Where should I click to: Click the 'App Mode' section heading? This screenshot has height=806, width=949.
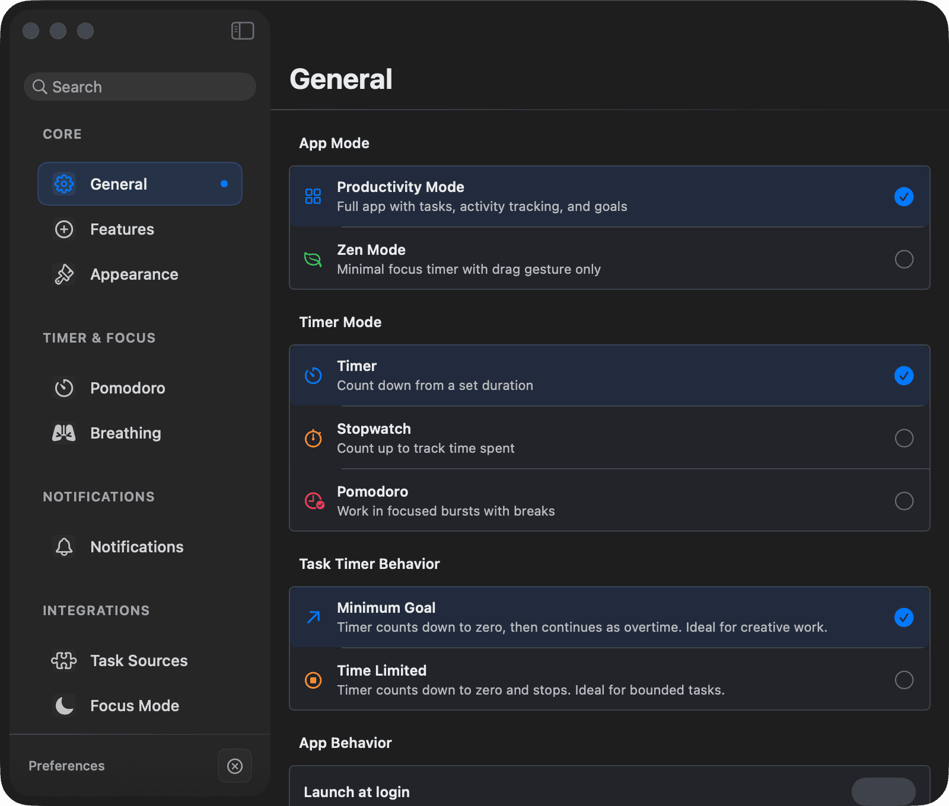click(x=334, y=143)
